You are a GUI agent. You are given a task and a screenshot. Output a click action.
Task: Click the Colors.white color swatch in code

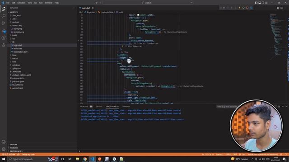tap(138, 15)
